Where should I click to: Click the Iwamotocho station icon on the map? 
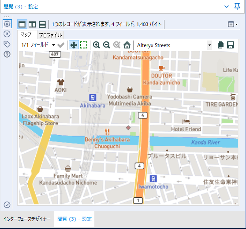(153, 179)
